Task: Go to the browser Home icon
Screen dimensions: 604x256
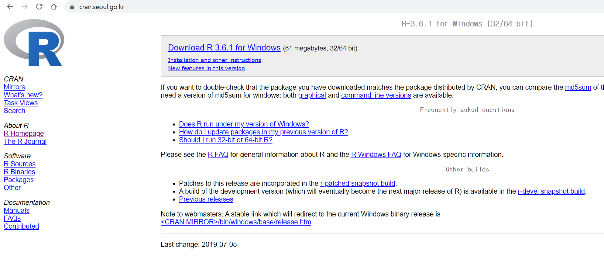Action: (54, 7)
